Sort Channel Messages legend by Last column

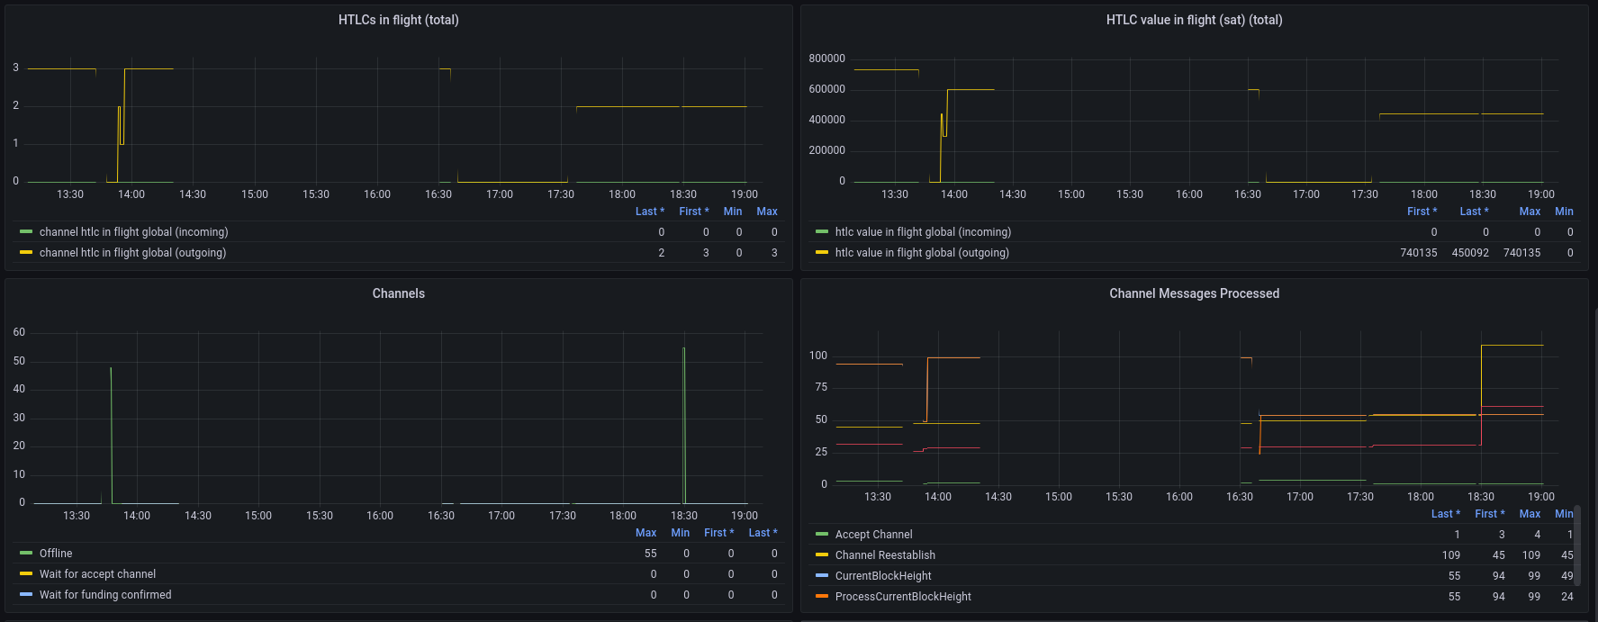[1446, 514]
